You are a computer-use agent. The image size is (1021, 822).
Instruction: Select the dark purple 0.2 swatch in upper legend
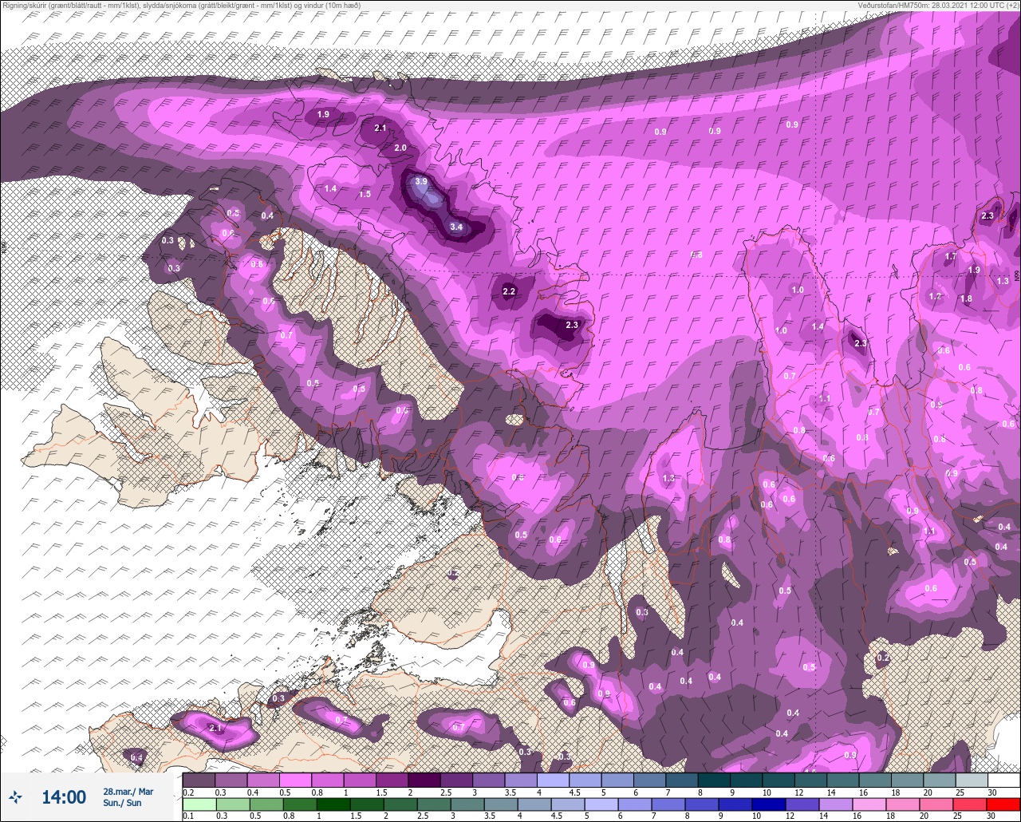(199, 780)
